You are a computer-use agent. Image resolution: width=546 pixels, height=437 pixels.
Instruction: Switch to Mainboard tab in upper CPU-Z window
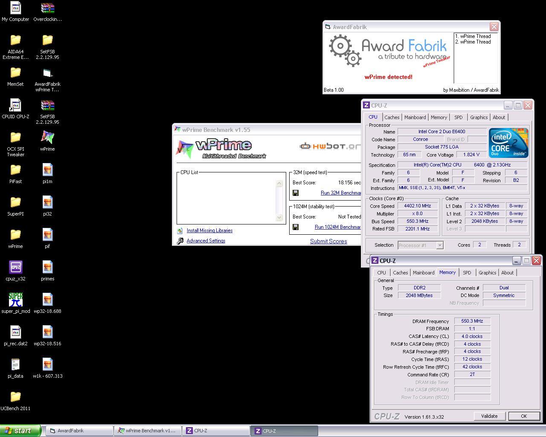[415, 117]
